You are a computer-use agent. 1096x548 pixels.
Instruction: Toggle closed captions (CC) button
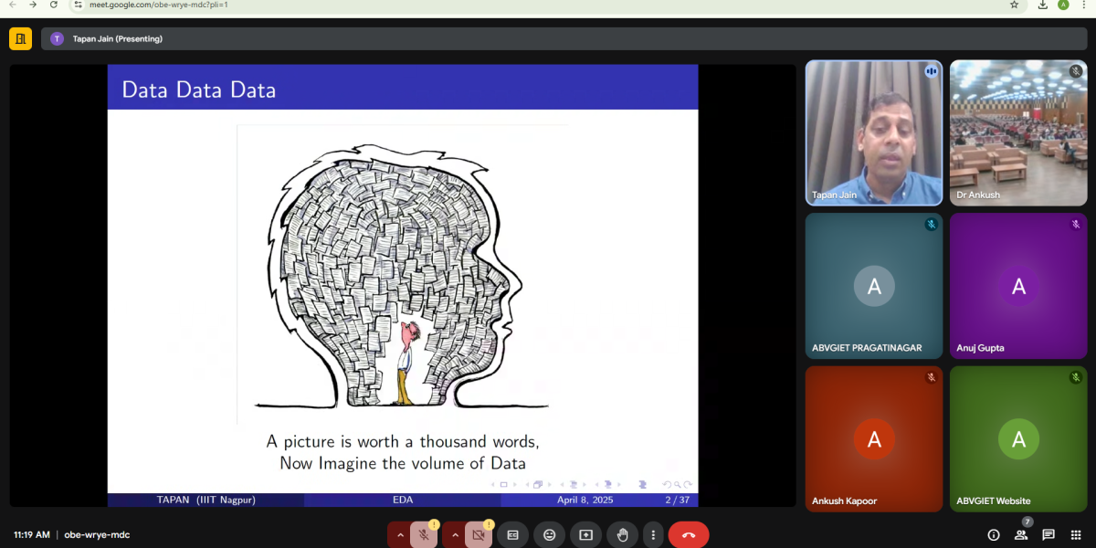point(513,534)
